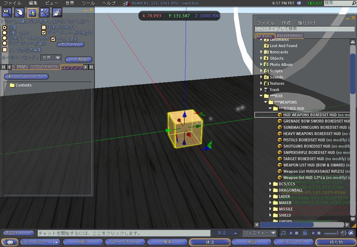Click the L$ currency icon near time
Screen dimensions: 357x247
(x=299, y=3)
